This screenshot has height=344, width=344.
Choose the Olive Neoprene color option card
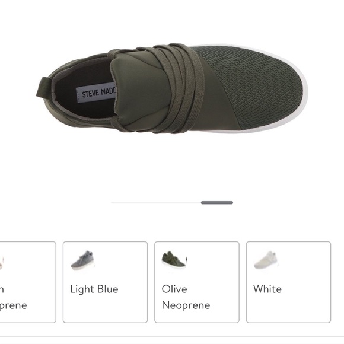click(197, 282)
